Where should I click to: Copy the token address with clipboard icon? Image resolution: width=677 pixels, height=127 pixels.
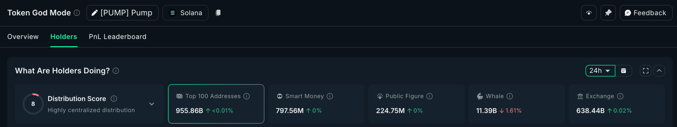[218, 13]
